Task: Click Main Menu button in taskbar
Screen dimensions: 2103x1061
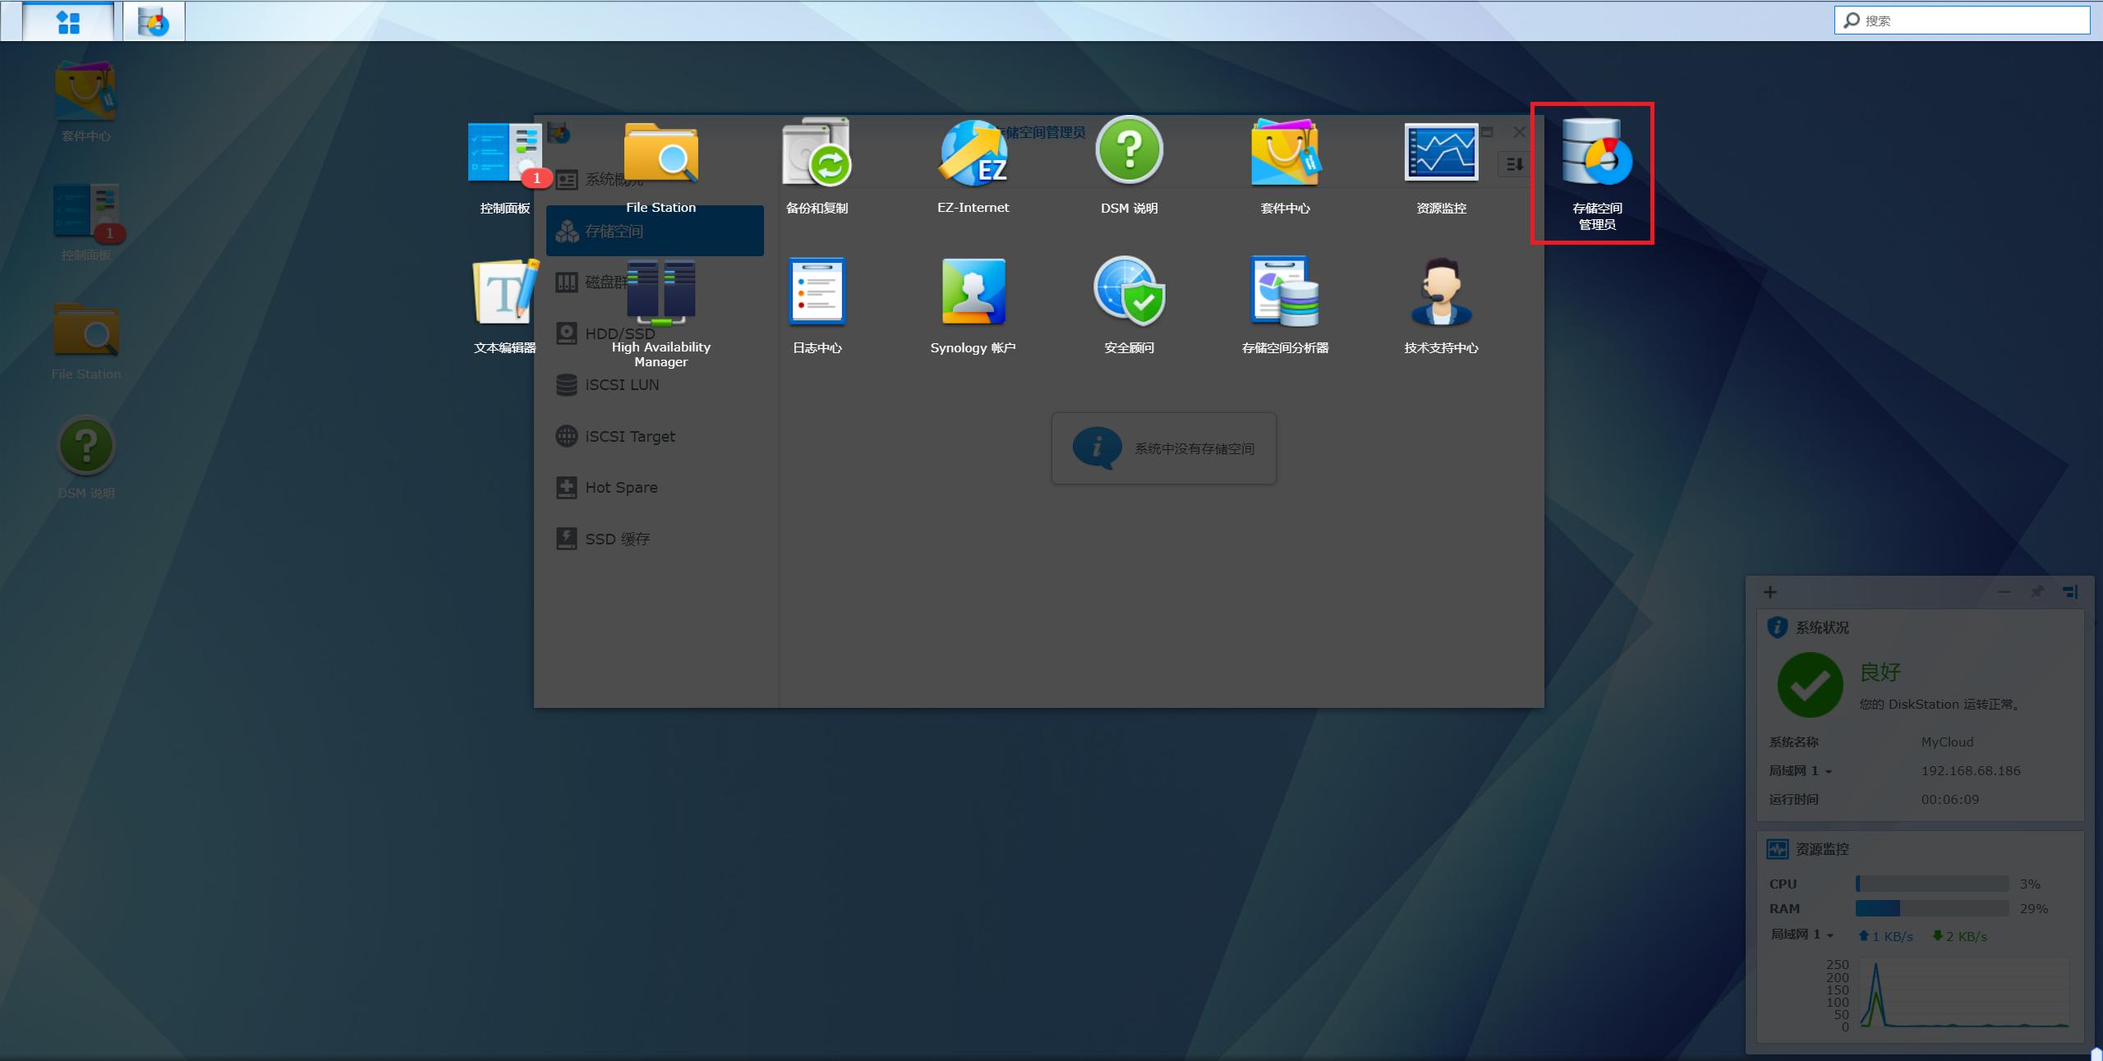Action: tap(68, 22)
